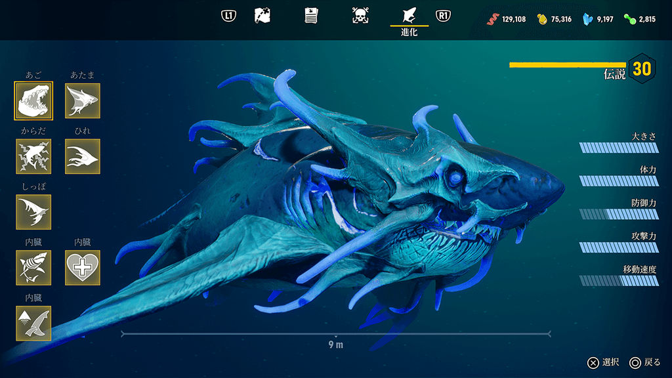This screenshot has height=378, width=672.
Task: Select the 進化 evolution tab
Action: tap(409, 20)
